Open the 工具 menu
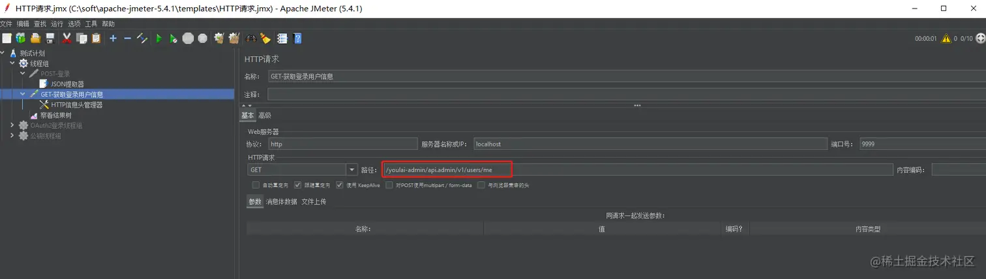This screenshot has height=279, width=986. pyautogui.click(x=91, y=24)
